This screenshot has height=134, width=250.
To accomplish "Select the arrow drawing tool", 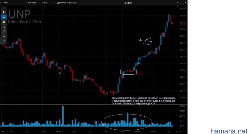I will tap(4, 32).
